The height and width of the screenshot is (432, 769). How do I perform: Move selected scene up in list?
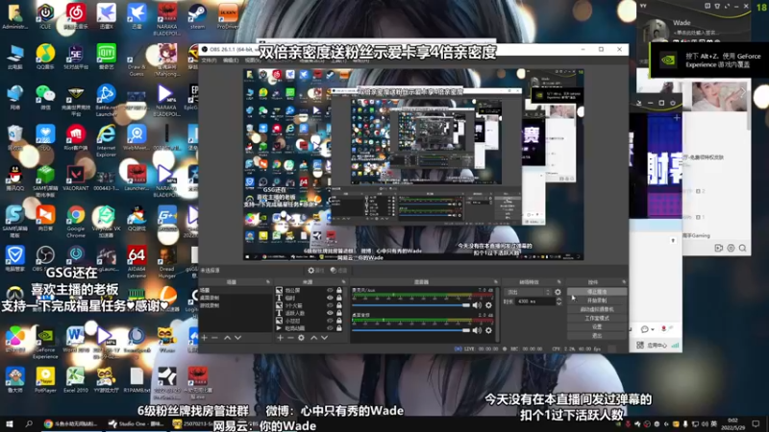(227, 338)
